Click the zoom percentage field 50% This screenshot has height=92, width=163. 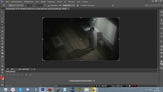pos(8,69)
